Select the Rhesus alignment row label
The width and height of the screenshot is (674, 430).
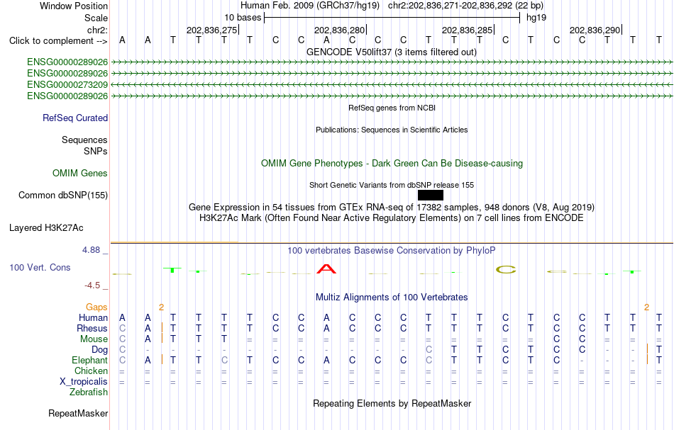pyautogui.click(x=92, y=328)
